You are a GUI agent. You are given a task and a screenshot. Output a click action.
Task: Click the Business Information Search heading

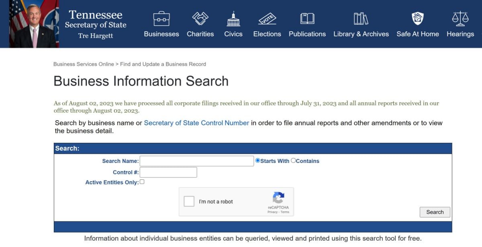point(141,81)
